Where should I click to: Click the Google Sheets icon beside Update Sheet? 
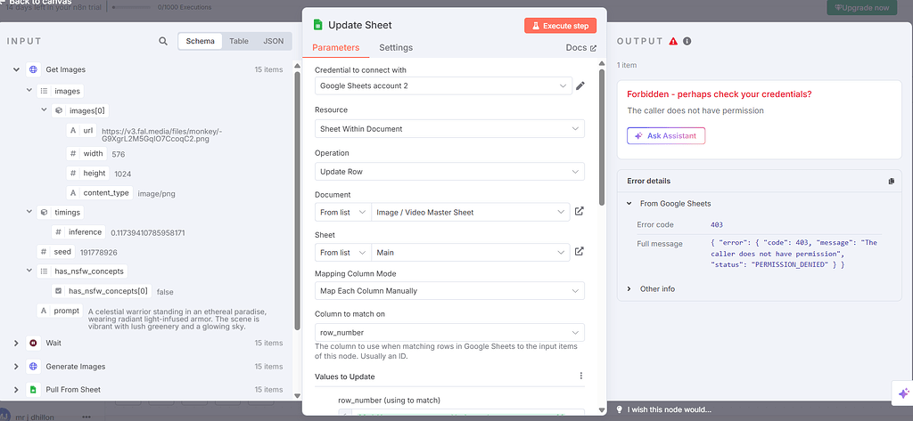click(318, 25)
